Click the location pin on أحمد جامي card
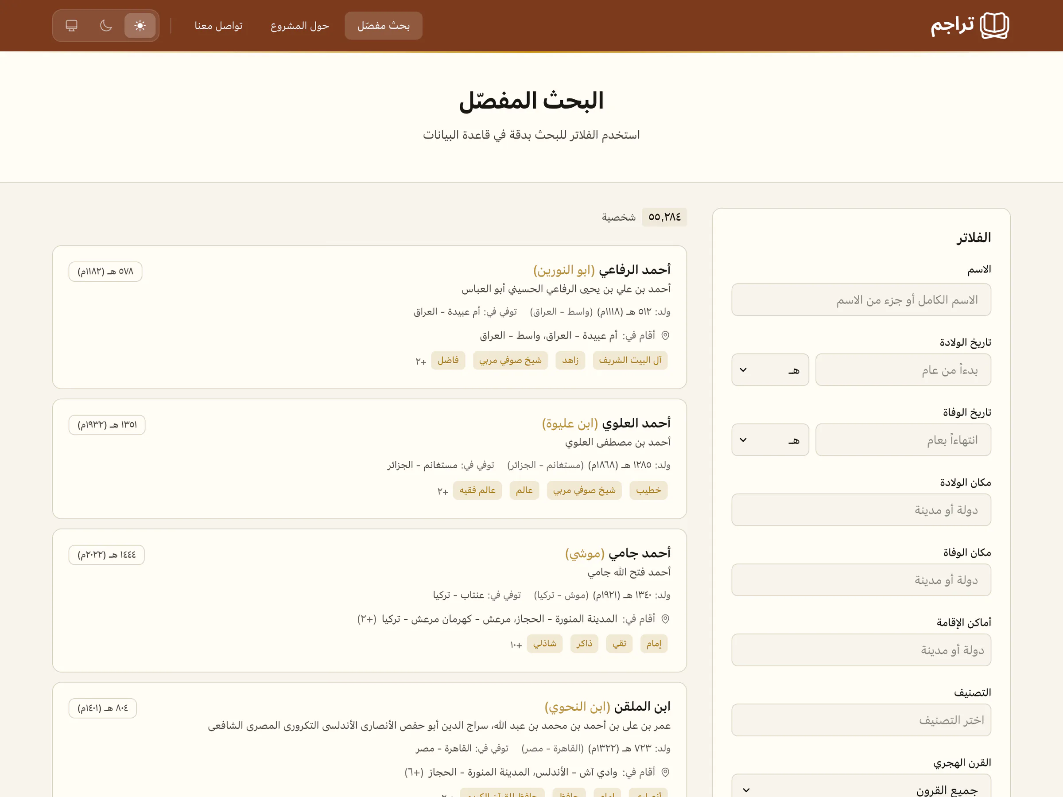The height and width of the screenshot is (797, 1063). 666,619
